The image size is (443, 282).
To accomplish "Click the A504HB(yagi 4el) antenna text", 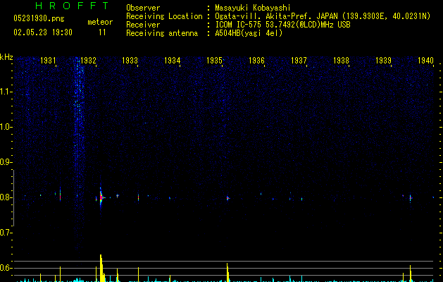I will point(249,33).
